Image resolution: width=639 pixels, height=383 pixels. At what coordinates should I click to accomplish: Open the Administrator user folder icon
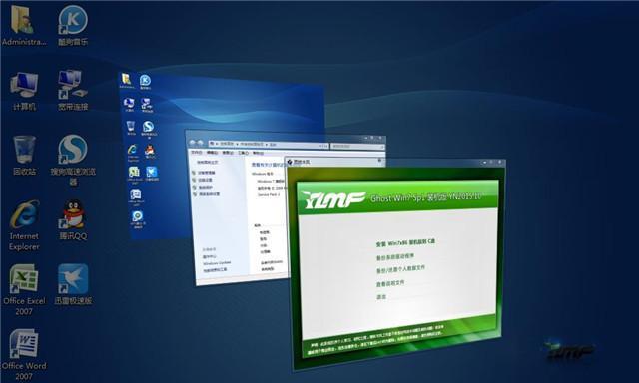[x=23, y=24]
